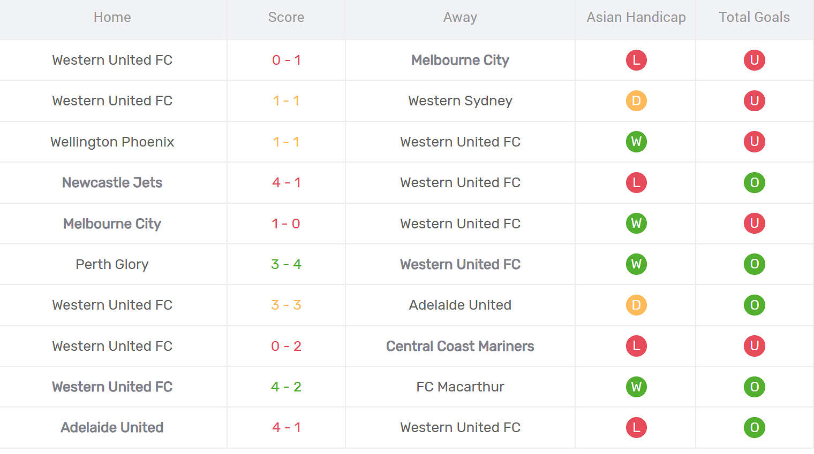
Task: Click the 3 - 4 score result
Action: (286, 264)
